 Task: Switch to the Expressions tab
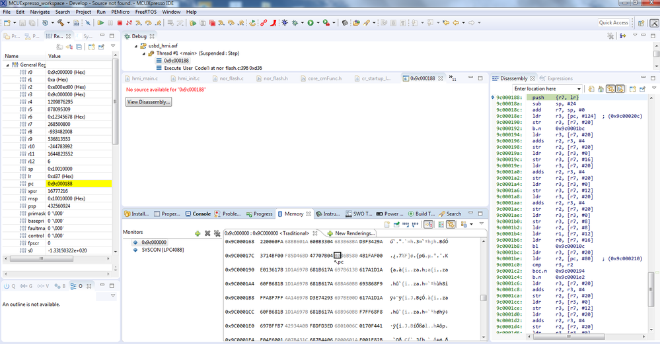(556, 78)
